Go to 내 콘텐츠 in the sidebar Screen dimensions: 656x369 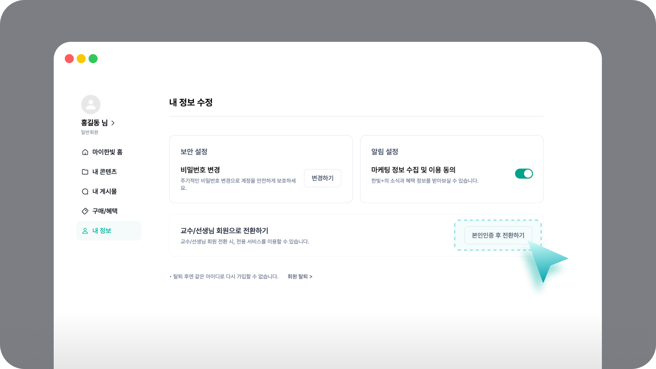tap(105, 172)
